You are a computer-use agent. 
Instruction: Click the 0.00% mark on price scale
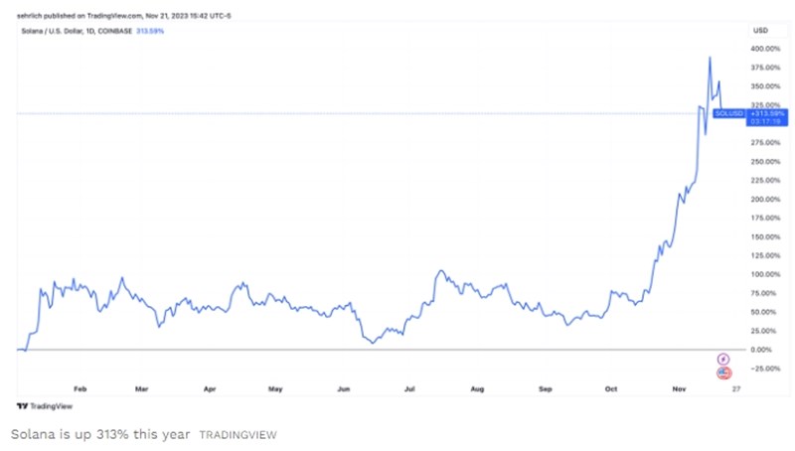763,350
